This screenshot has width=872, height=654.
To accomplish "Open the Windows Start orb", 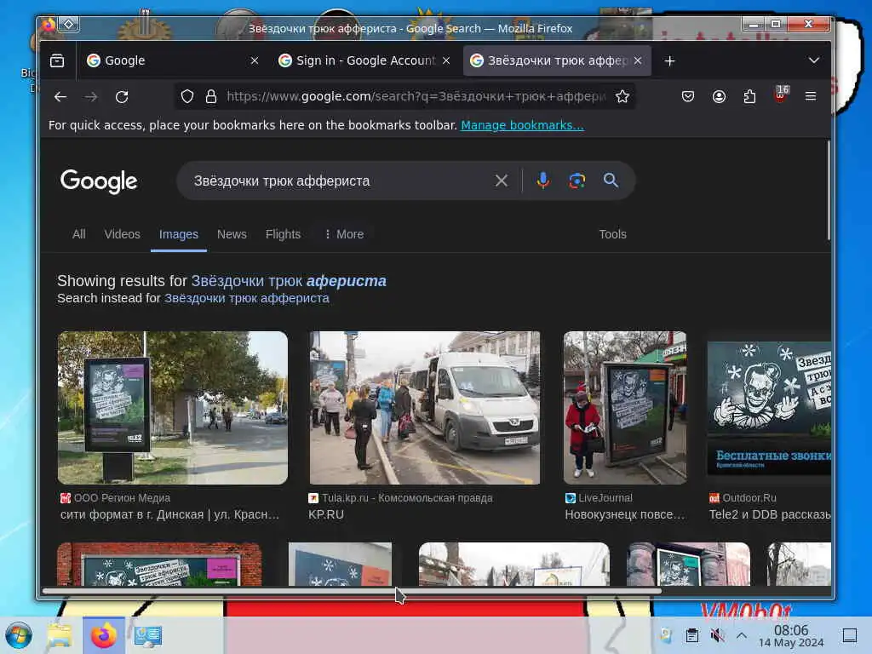I will click(19, 635).
